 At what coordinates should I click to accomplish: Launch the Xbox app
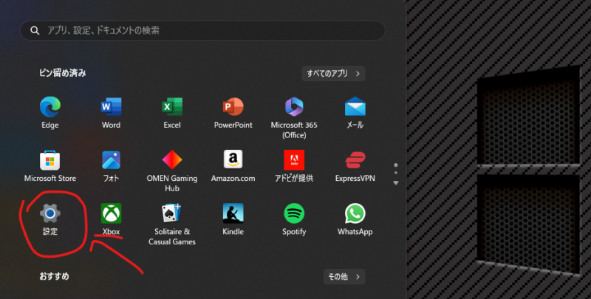pos(112,213)
